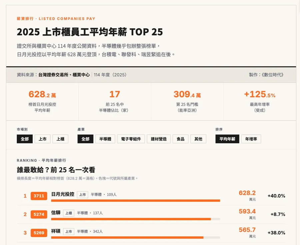Click 半導體・109人 detail text
This screenshot has height=245, width=300.
(104, 194)
